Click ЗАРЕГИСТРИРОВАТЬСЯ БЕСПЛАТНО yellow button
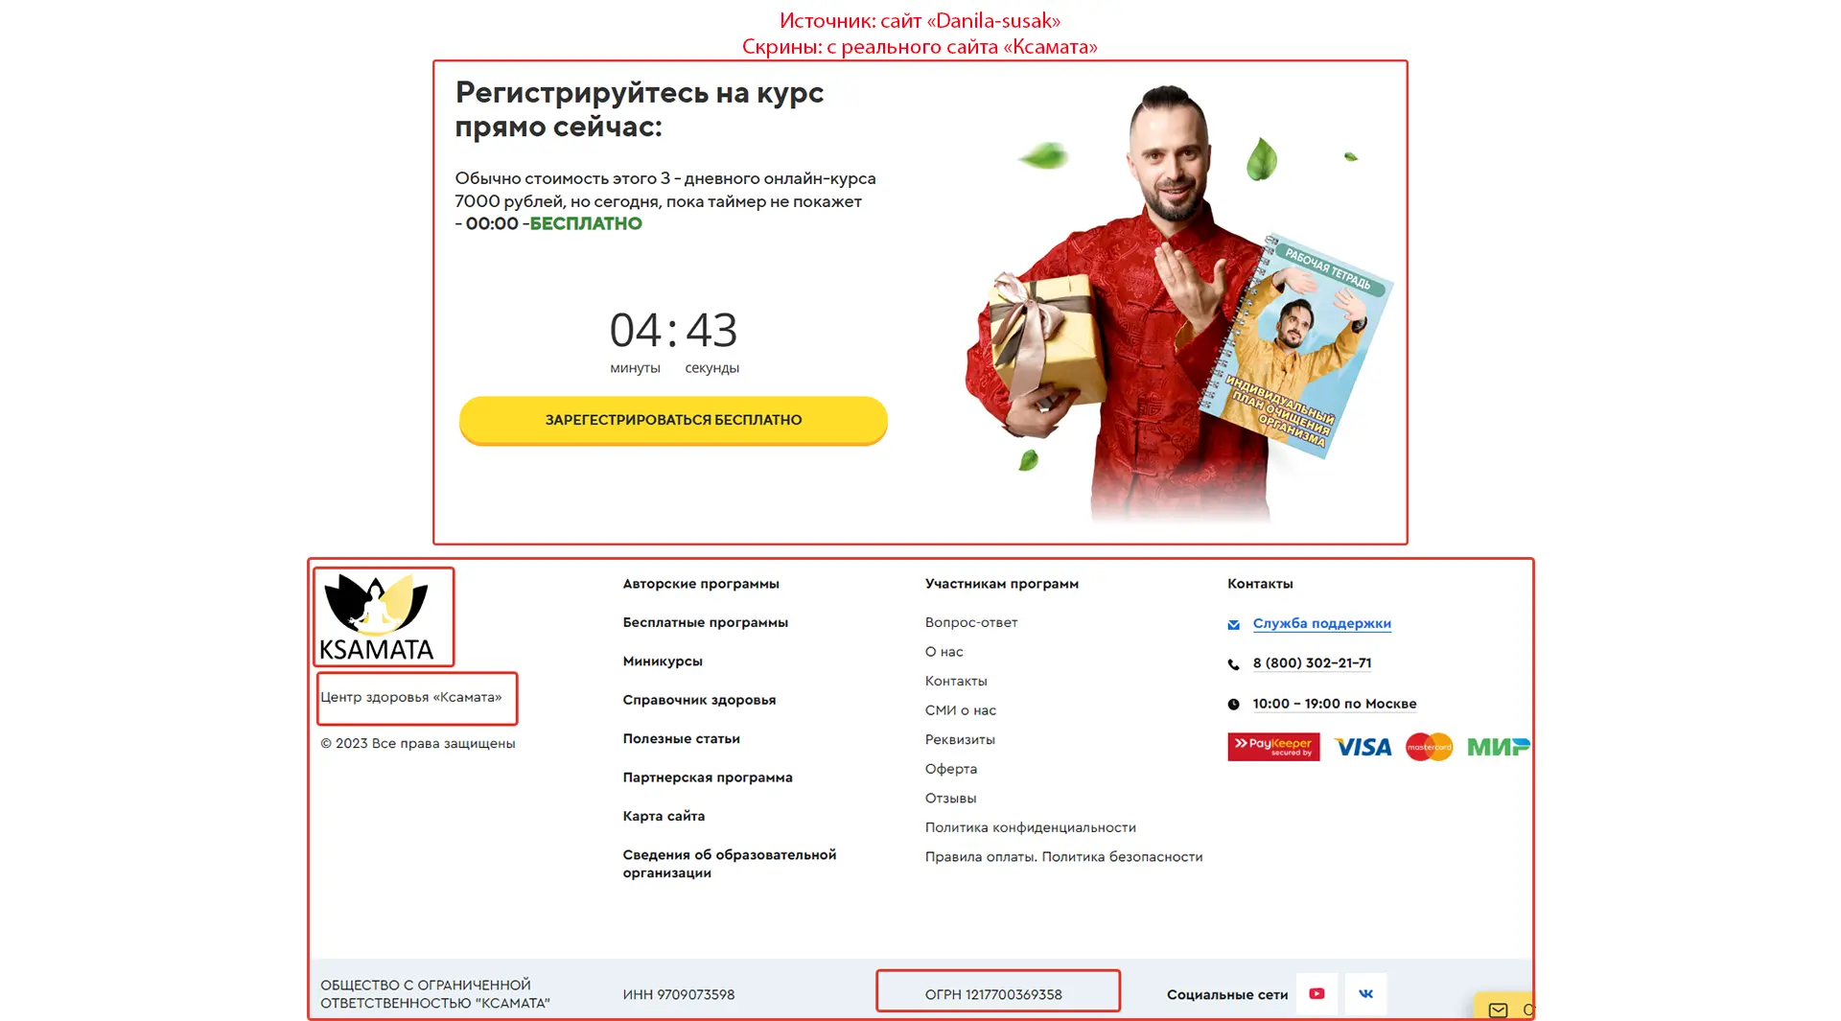The height and width of the screenshot is (1021, 1841). coord(673,420)
